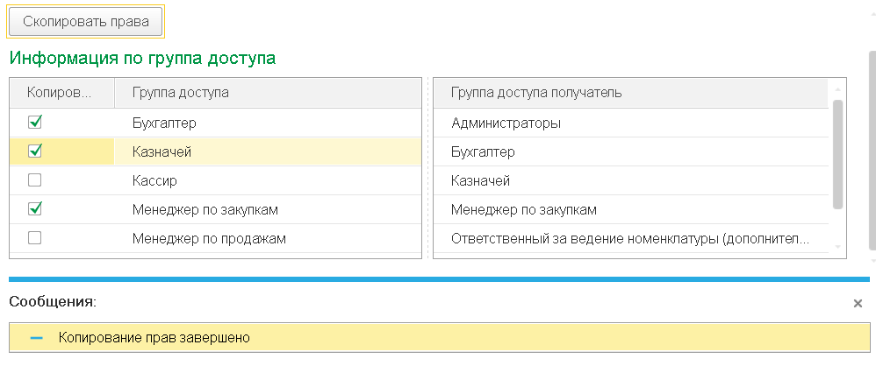Screen dimensions: 876x373
Task: Uncheck the Менеджер по закупкам checkbox
Action: tap(35, 209)
